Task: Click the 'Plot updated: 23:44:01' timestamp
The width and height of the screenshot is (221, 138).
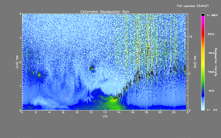Action: click(x=193, y=6)
